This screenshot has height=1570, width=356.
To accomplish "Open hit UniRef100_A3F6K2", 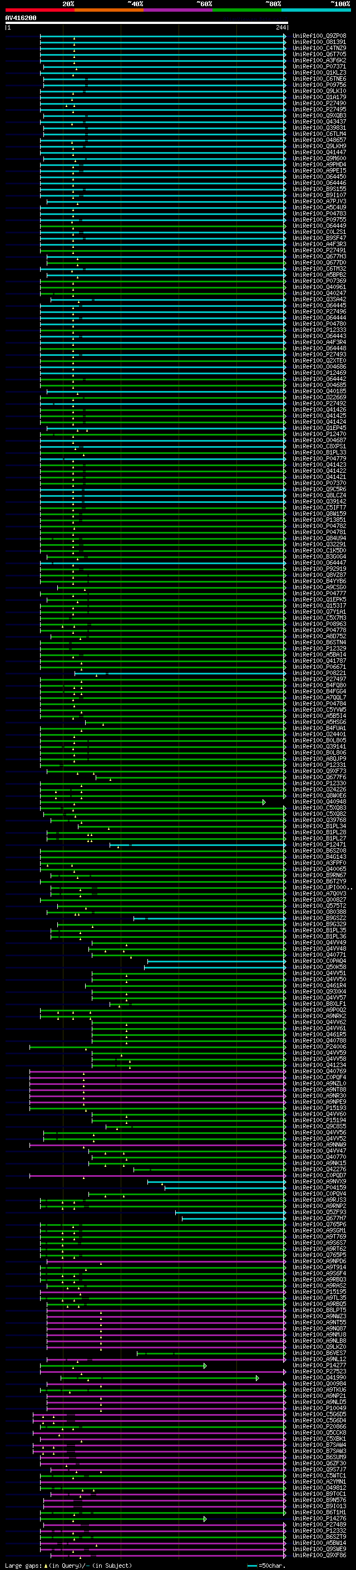I will tap(319, 60).
